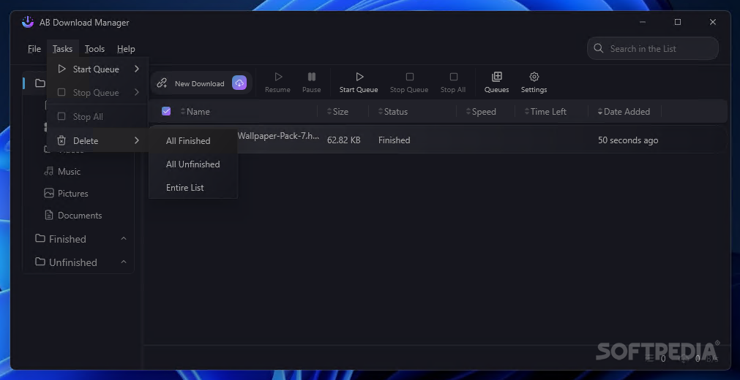Click the link icon in New Download

click(x=162, y=83)
